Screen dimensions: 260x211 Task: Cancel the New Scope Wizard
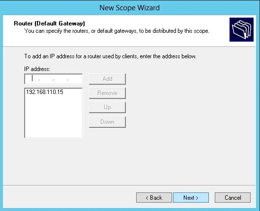232,197
